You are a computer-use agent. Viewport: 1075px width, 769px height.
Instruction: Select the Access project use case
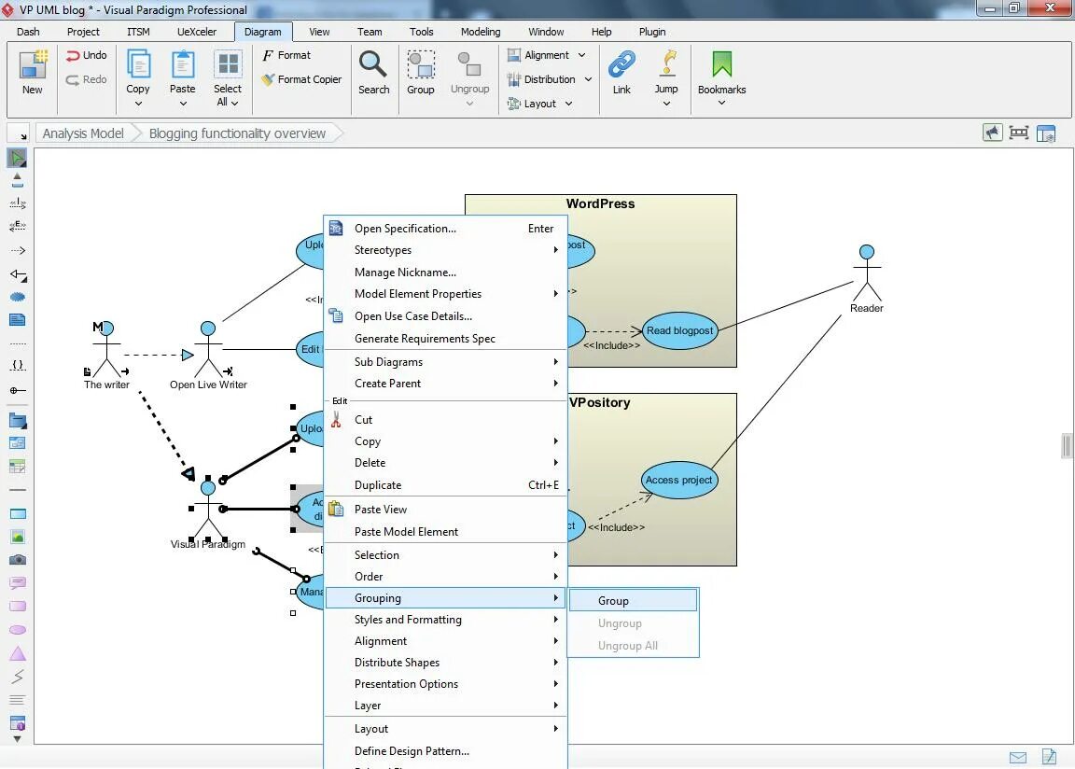pos(678,480)
